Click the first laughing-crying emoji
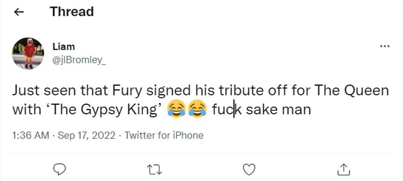Screen dimensions: 403x181 tap(175, 110)
